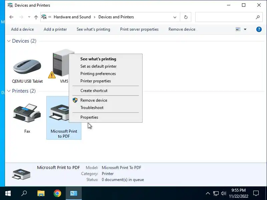Expand the address bar history dropdown

coord(175,17)
